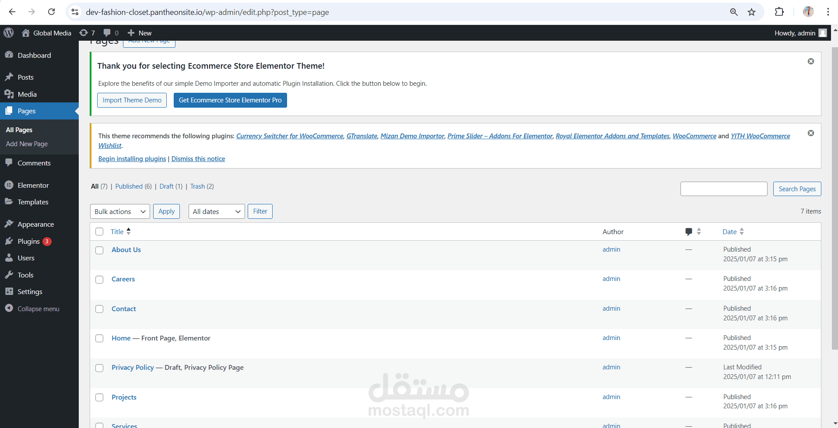Open the About Us page title link

(126, 249)
